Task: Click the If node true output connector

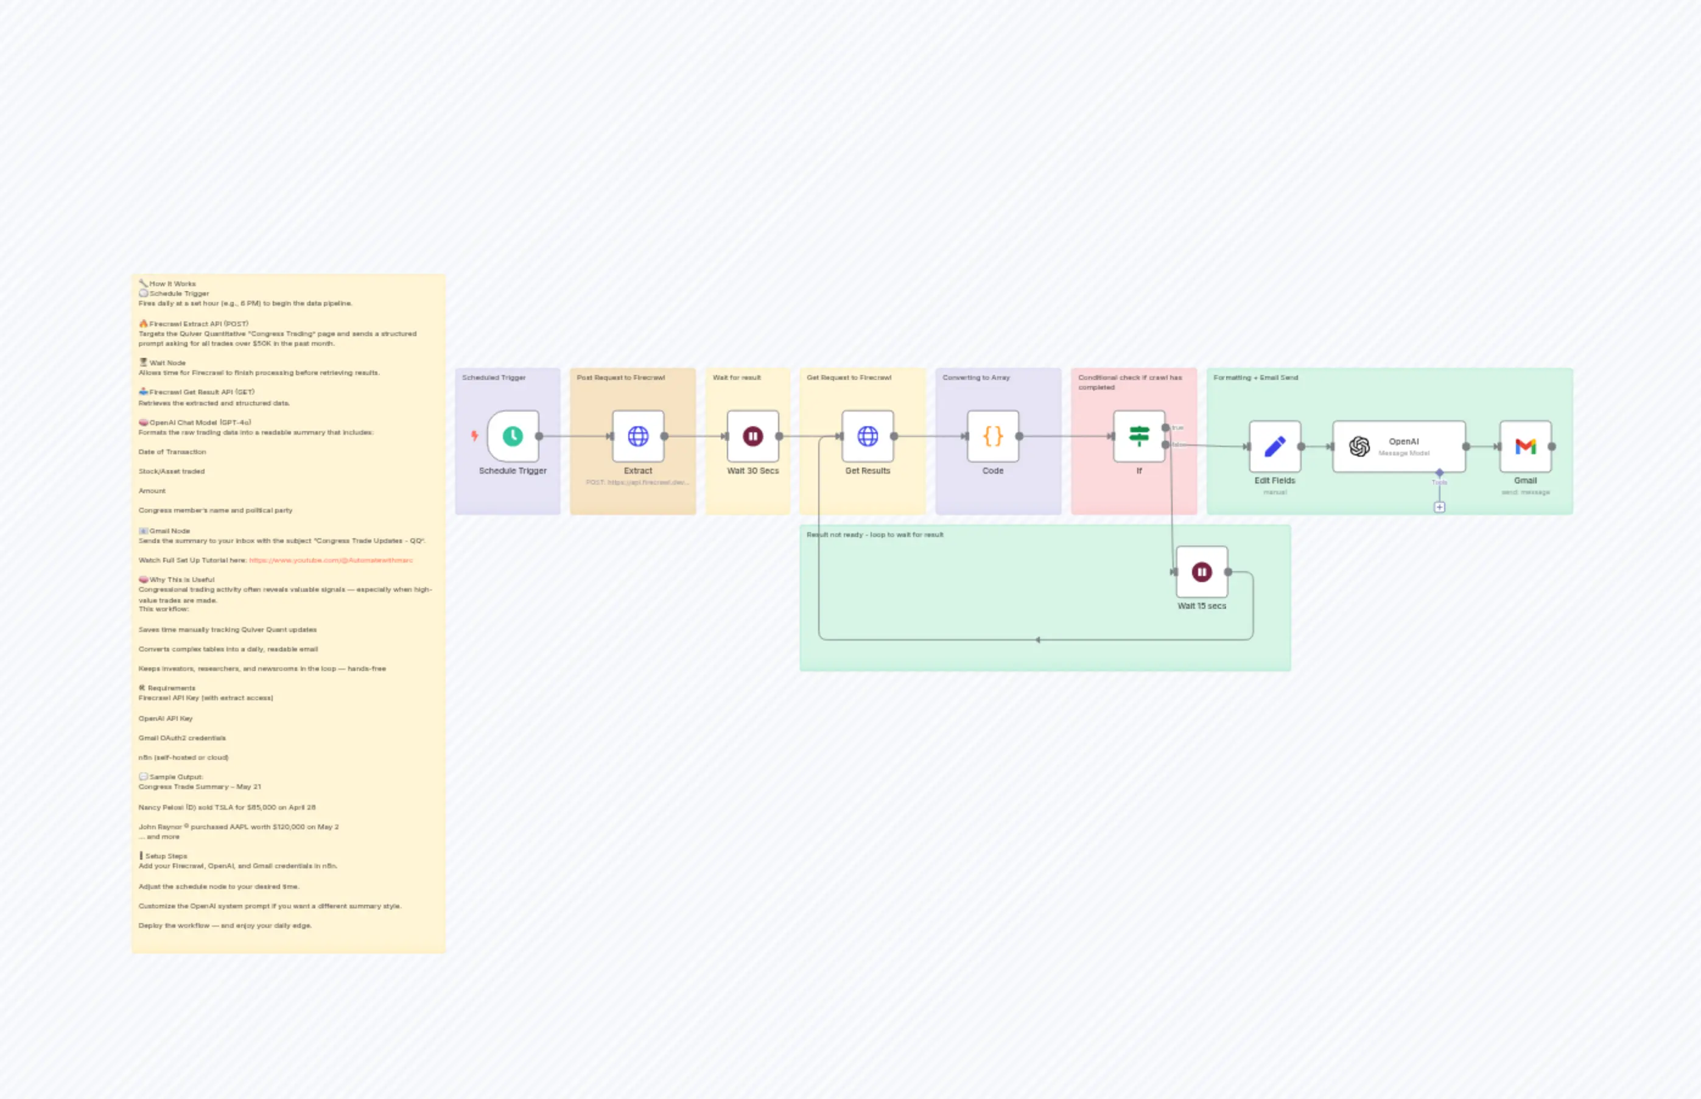Action: point(1165,428)
